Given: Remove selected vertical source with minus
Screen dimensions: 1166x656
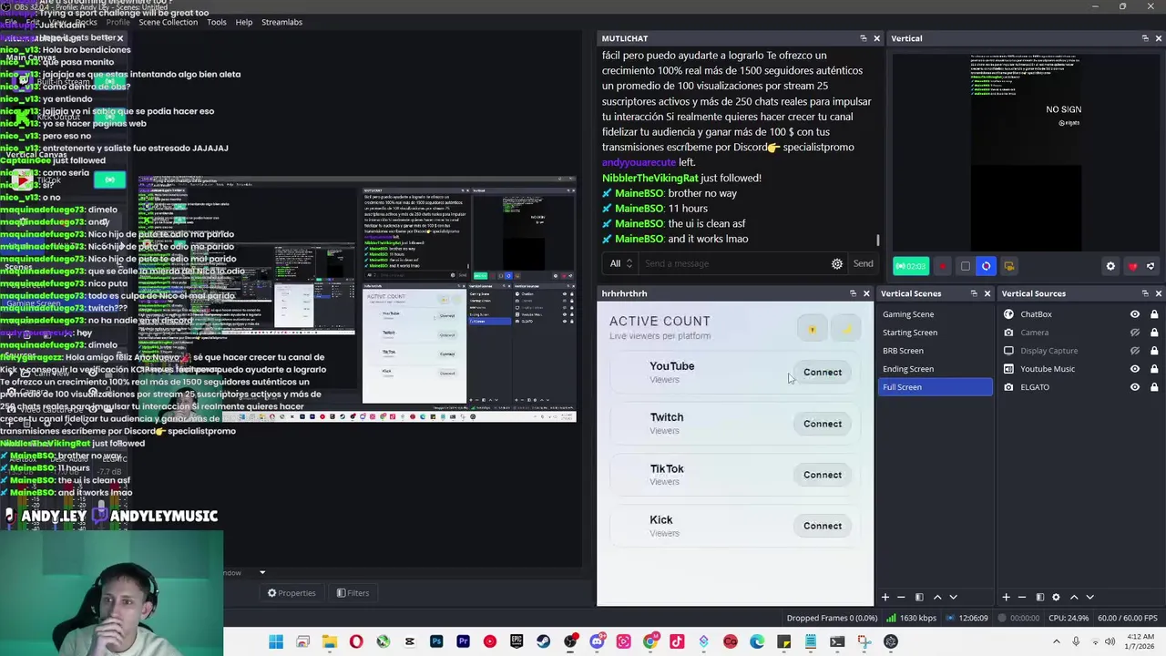Looking at the screenshot, I should (x=1022, y=597).
